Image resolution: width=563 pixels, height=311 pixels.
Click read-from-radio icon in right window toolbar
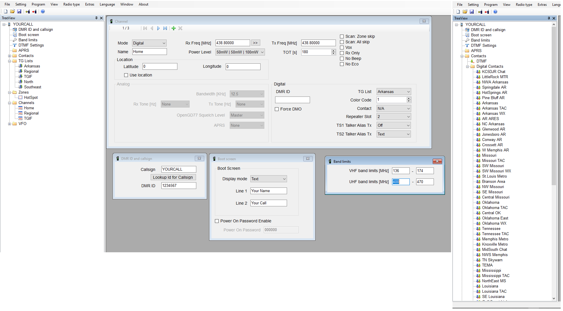(480, 12)
